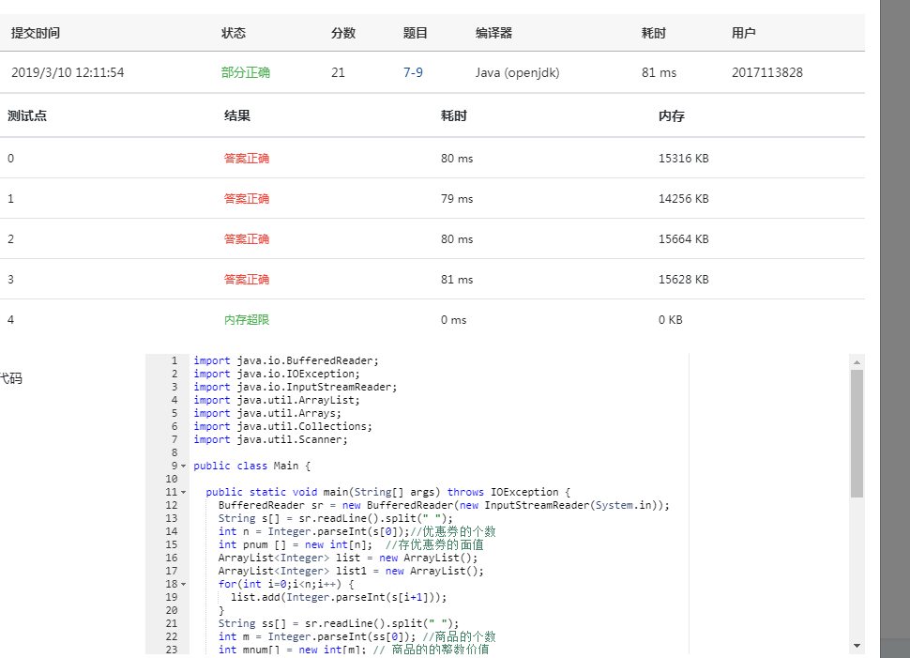Click the code editor scrollbar thumb
This screenshot has height=658, width=910.
pos(857,434)
